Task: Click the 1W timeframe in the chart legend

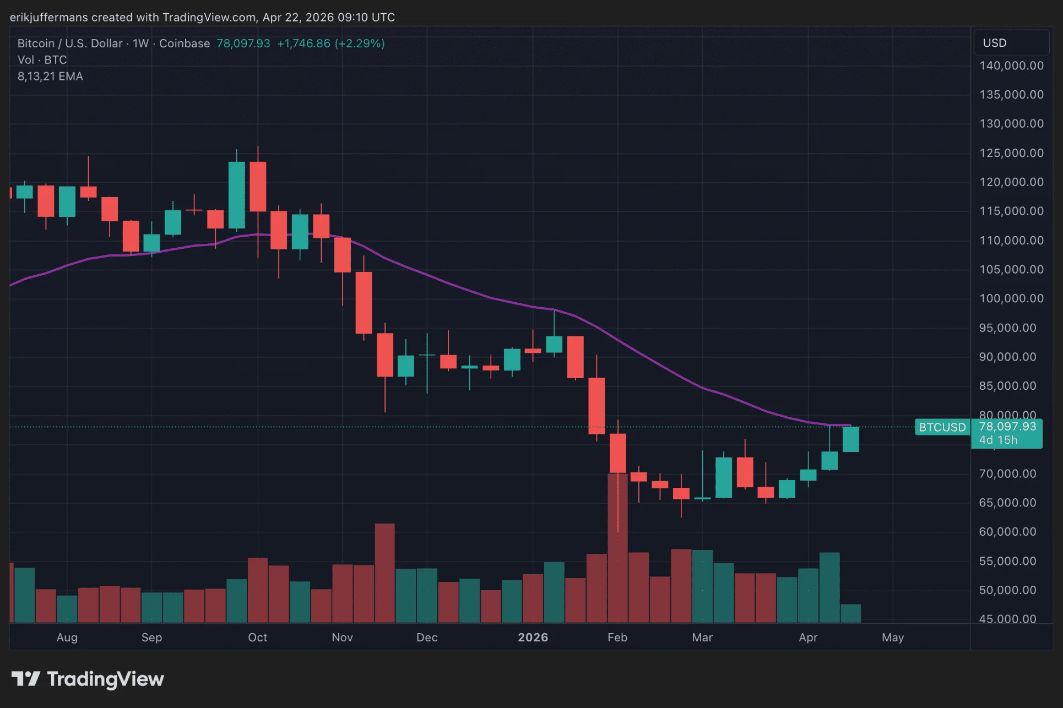Action: tap(141, 43)
